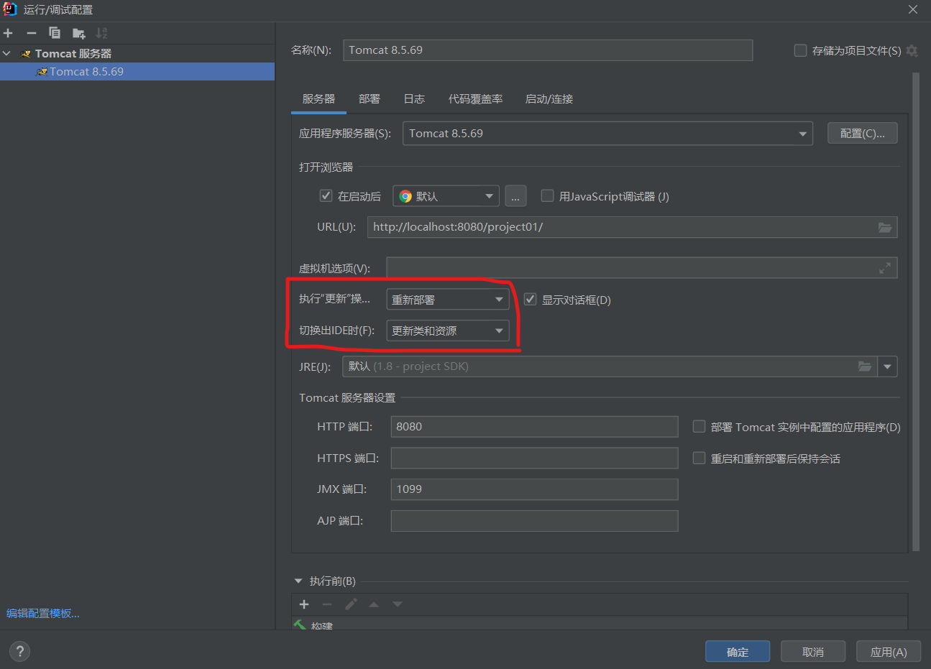Viewport: 931px width, 669px height.
Task: Remove the selected before-launch task
Action: pyautogui.click(x=327, y=604)
